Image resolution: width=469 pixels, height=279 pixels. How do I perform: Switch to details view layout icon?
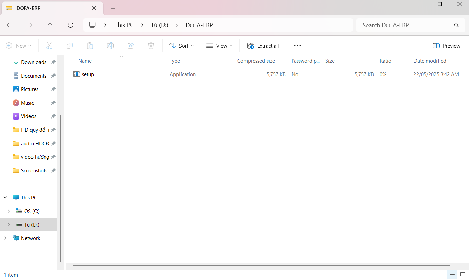[452, 275]
